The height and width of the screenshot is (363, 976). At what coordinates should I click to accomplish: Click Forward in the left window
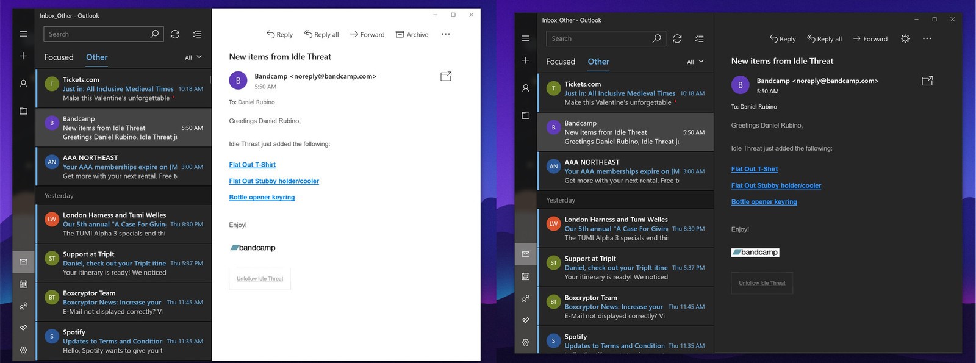tap(367, 35)
